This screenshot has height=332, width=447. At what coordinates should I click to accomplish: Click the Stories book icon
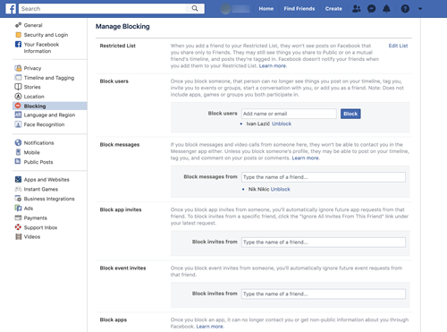[x=18, y=87]
